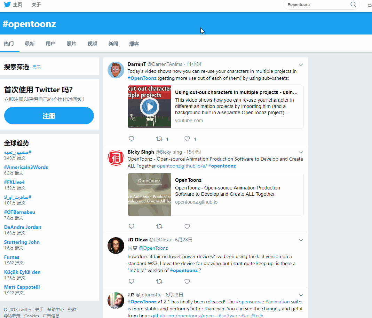Open the @OpenToonz reply mention
The height and width of the screenshot is (318, 372).
(x=153, y=248)
